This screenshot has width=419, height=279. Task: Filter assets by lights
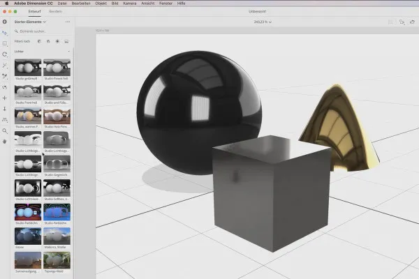[57, 41]
